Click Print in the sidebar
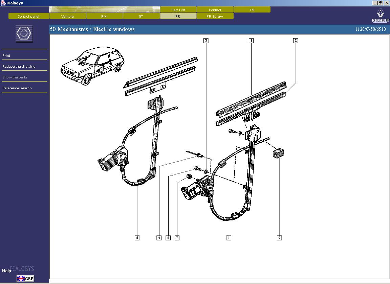Screen dimensions: 390x284 coord(6,56)
